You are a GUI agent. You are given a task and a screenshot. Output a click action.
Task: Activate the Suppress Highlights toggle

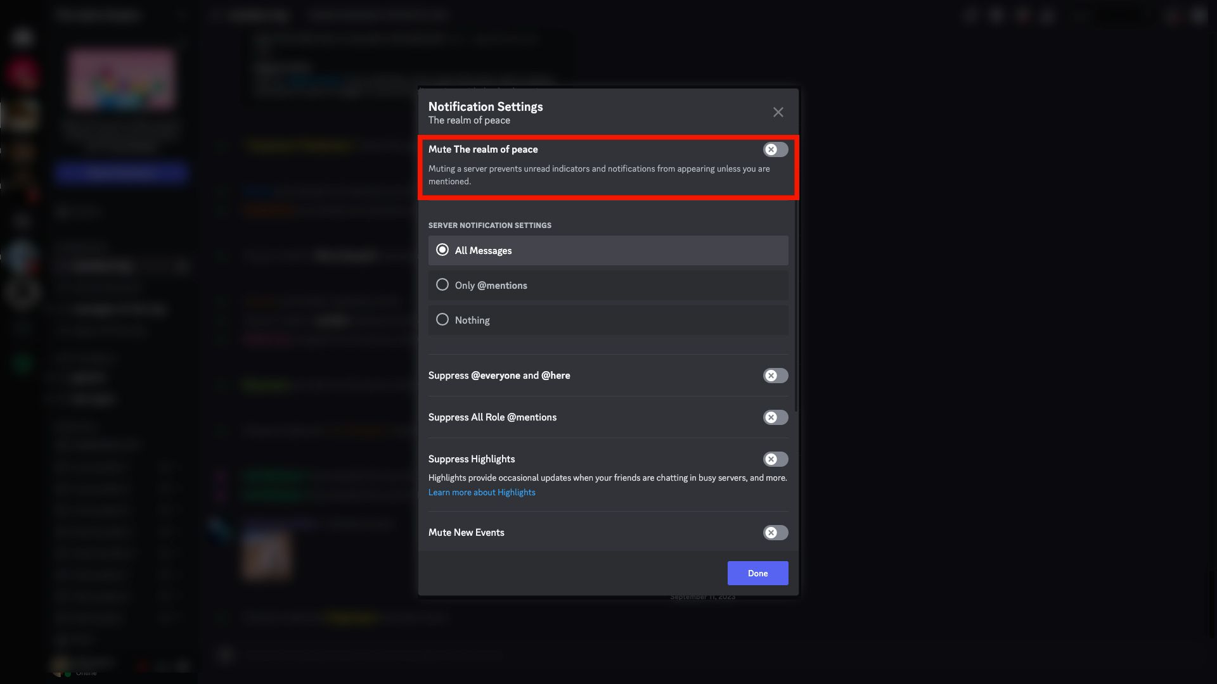(775, 459)
